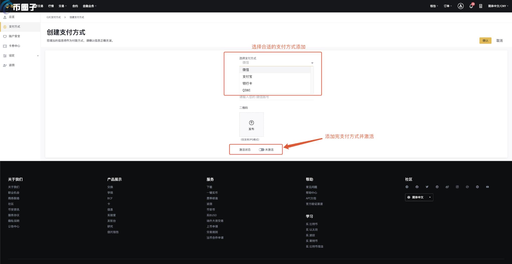Open footer link 实验室
Screen dimensions: 512x264
112,215
